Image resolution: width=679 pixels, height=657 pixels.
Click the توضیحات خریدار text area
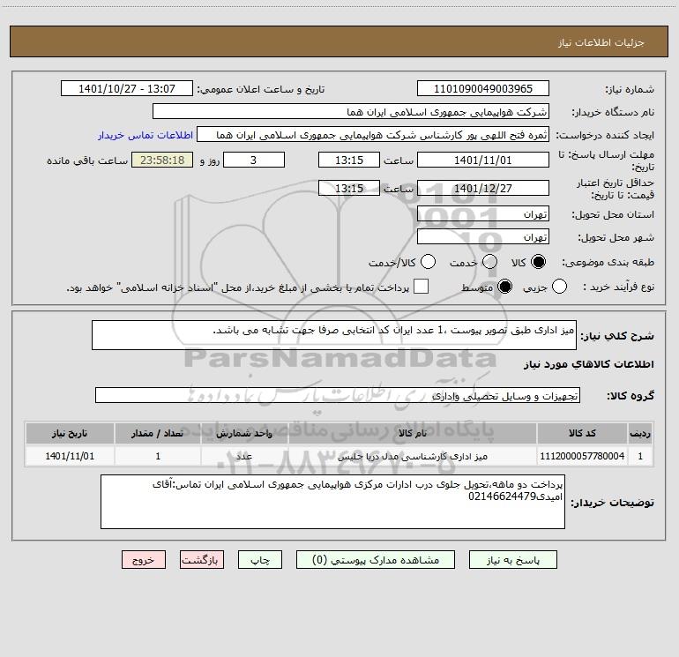332,502
